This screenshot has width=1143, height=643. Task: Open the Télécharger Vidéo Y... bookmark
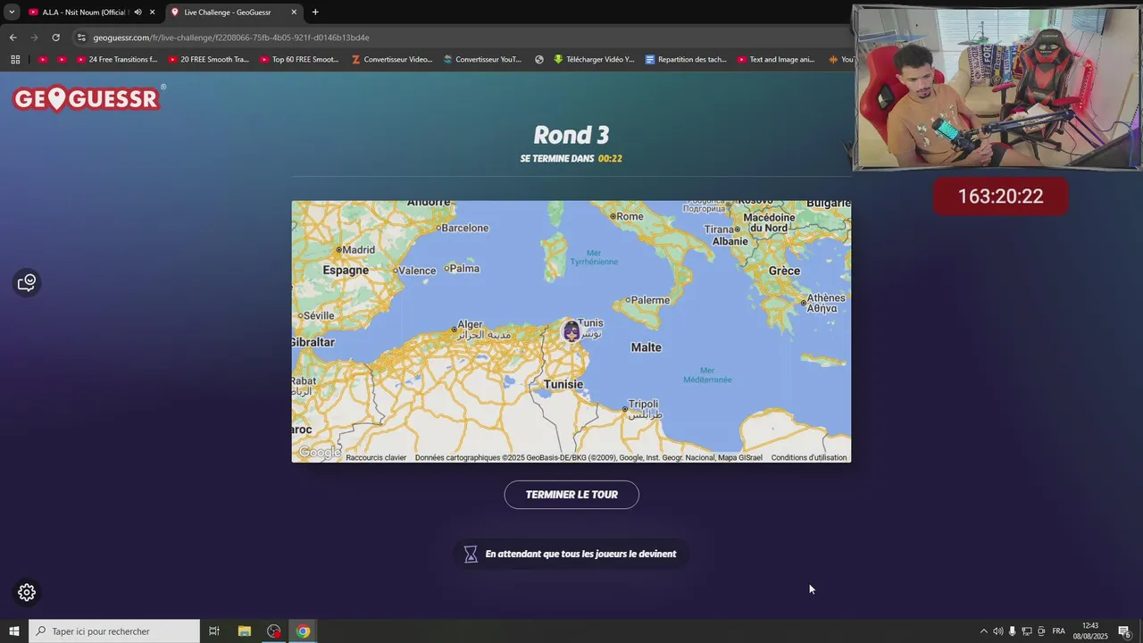[594, 60]
